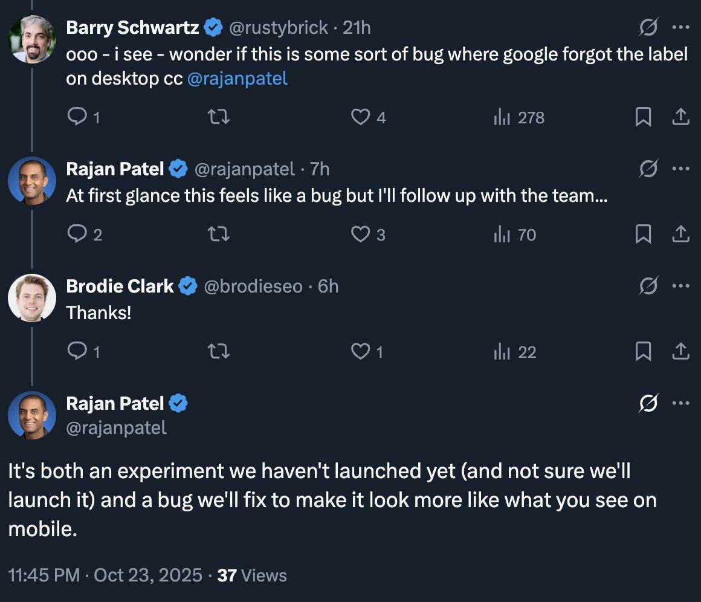This screenshot has height=602, width=701.
Task: Open more options on Barry Schwartz's tweet
Action: (x=680, y=27)
